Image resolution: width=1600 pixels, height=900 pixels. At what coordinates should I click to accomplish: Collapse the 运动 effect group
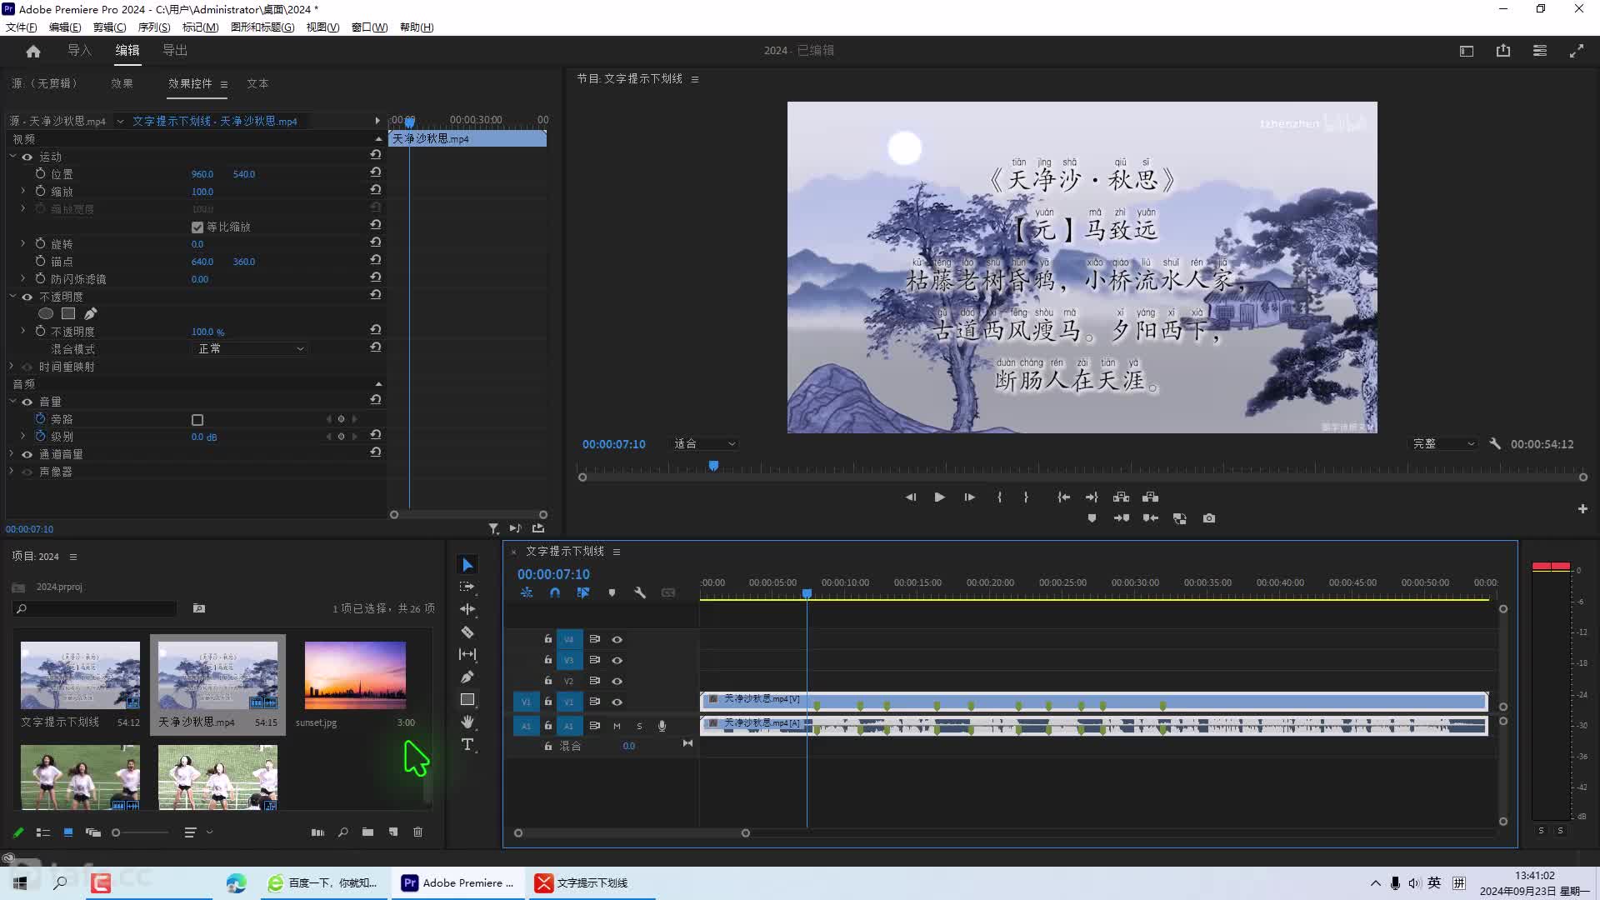coord(12,156)
